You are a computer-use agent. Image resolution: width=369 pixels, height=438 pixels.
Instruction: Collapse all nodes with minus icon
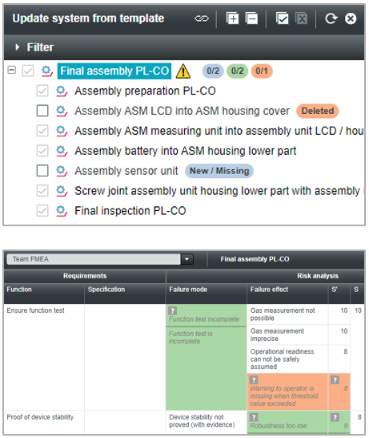[x=251, y=18]
